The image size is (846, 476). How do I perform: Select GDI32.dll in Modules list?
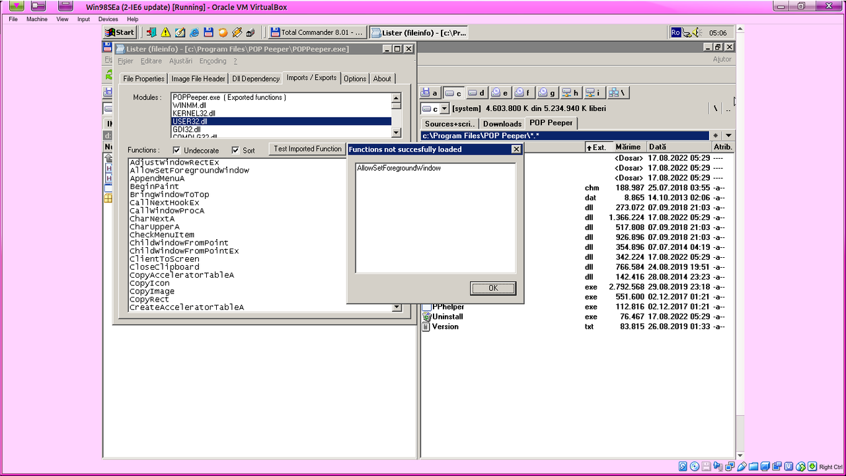[x=281, y=130]
